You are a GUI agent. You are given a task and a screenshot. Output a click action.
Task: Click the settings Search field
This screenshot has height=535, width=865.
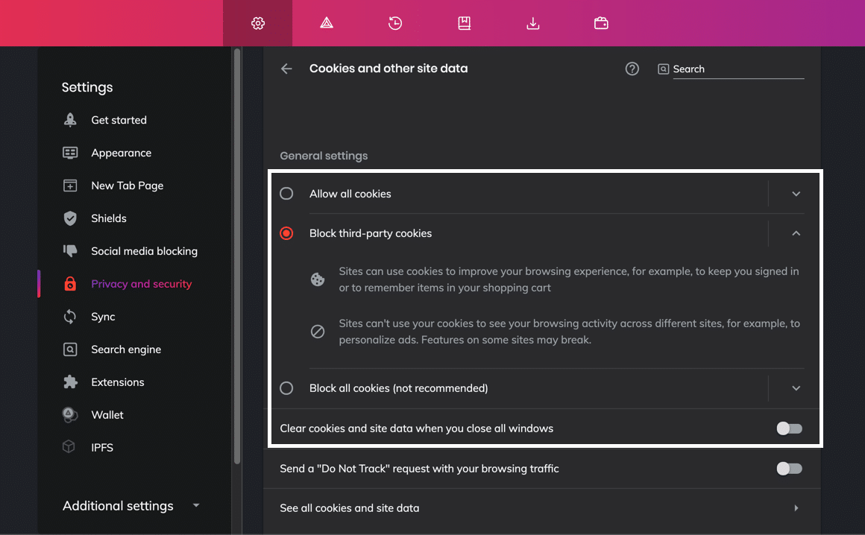point(737,69)
